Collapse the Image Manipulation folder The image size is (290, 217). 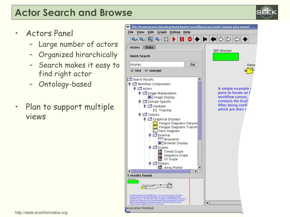(x=140, y=93)
